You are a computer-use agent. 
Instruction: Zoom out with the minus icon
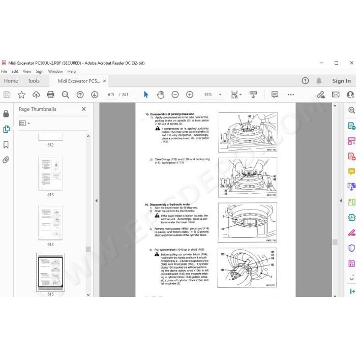175,95
